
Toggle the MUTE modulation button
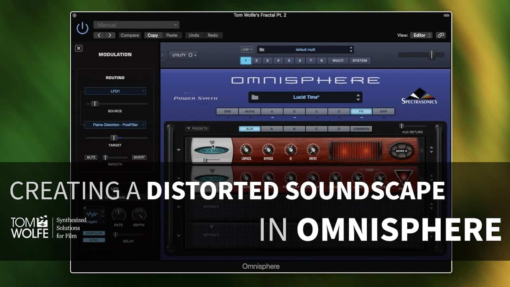(91, 157)
